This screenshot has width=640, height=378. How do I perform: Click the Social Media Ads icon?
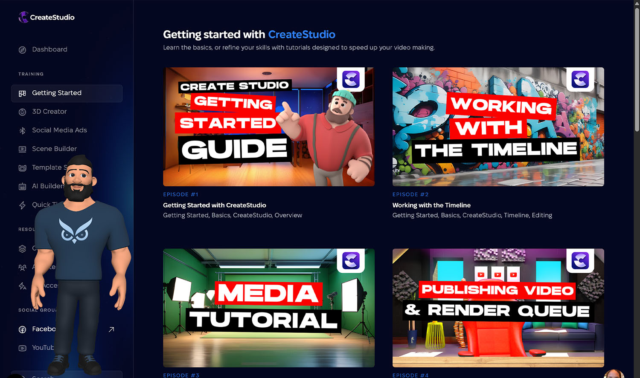[23, 130]
